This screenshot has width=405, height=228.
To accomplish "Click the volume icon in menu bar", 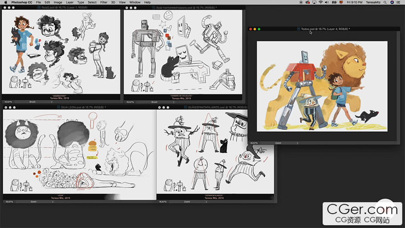I will click(x=327, y=2).
